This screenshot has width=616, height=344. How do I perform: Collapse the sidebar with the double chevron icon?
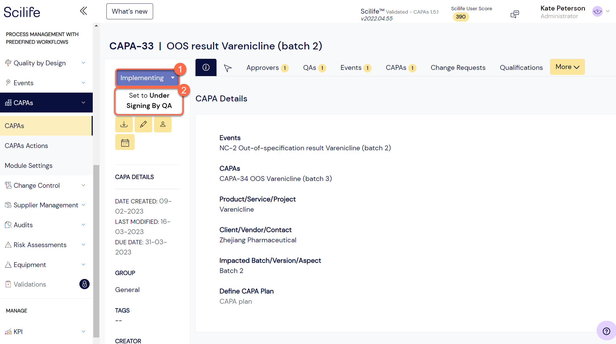pyautogui.click(x=83, y=11)
